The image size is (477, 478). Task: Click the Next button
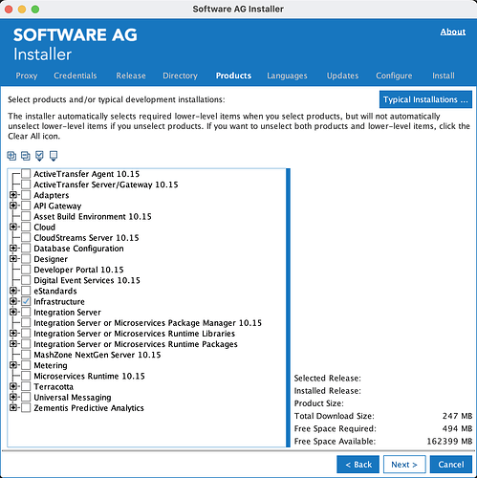tap(404, 465)
